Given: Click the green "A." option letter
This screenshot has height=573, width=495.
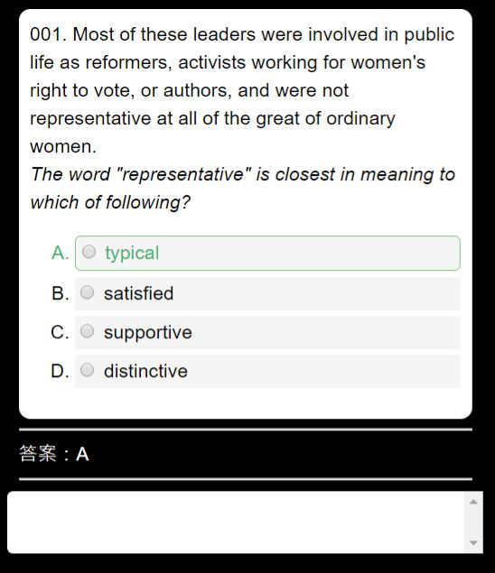Looking at the screenshot, I should click(61, 253).
